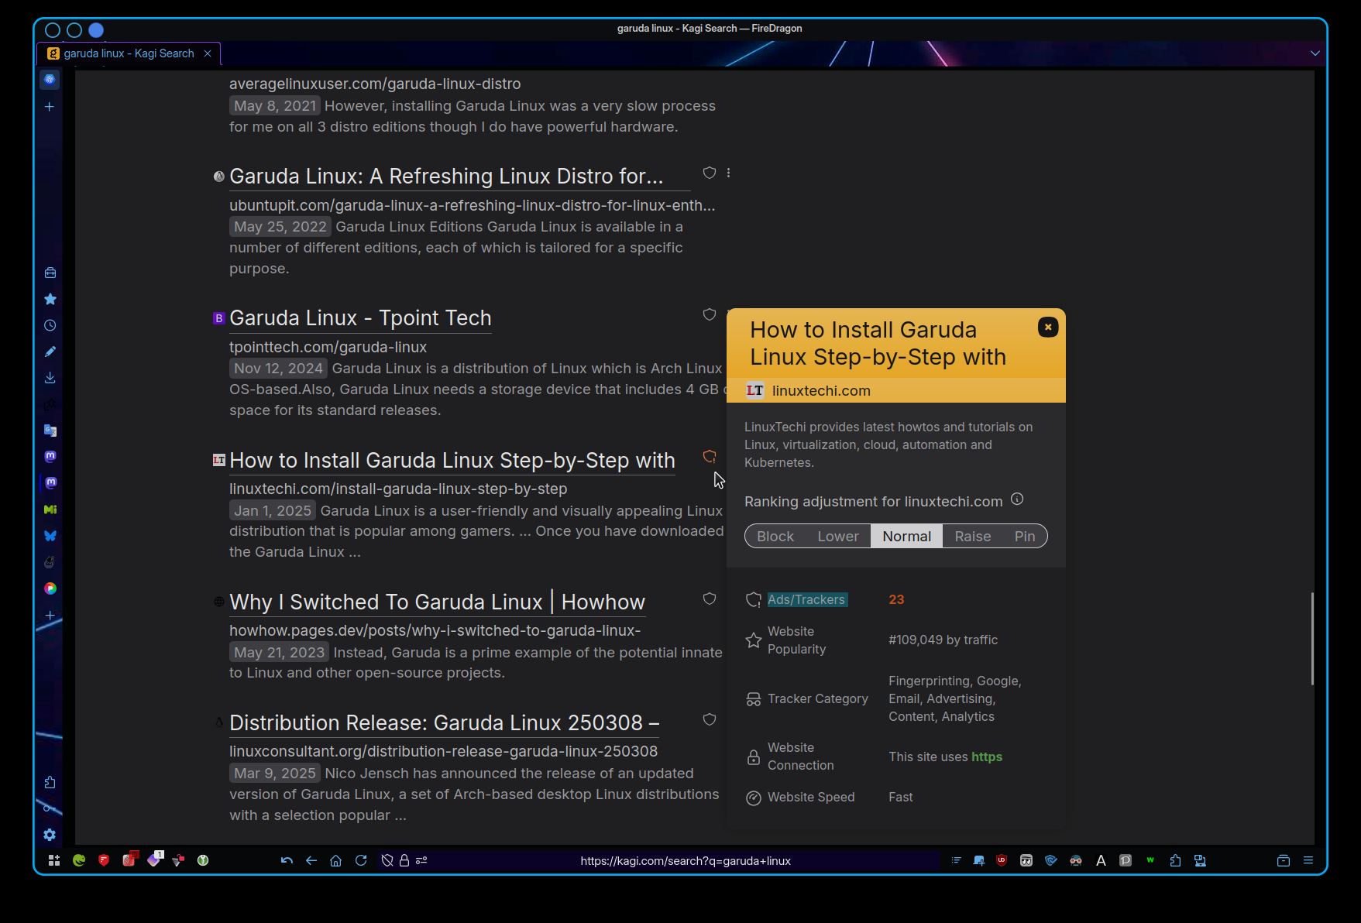
Task: Add a new web panel with lower plus
Action: (50, 616)
